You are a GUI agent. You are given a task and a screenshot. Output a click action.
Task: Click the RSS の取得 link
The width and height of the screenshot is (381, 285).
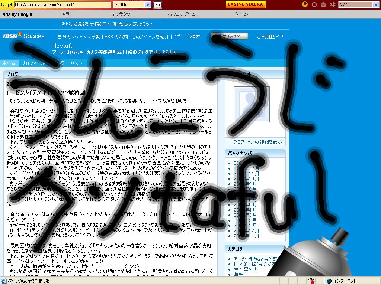[x=116, y=36]
